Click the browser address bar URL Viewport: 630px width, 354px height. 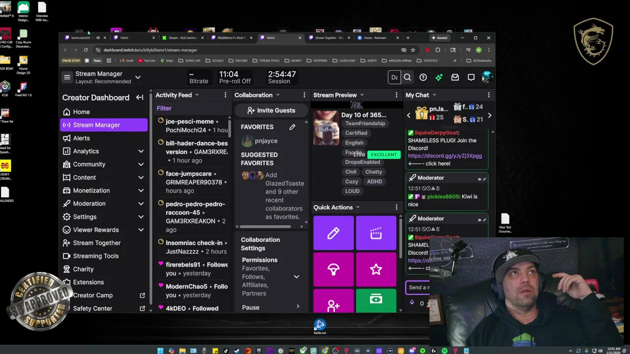[150, 50]
